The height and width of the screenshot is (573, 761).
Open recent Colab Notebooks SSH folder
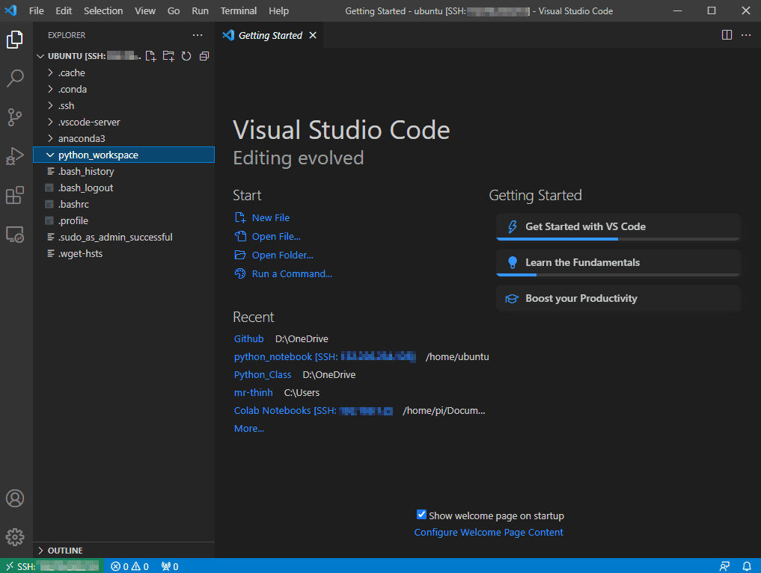pos(313,410)
